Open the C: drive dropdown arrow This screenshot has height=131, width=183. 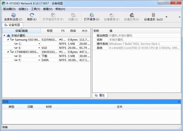pyautogui.click(x=39, y=44)
